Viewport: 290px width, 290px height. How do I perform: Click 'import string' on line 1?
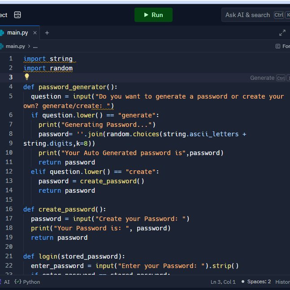pos(48,59)
